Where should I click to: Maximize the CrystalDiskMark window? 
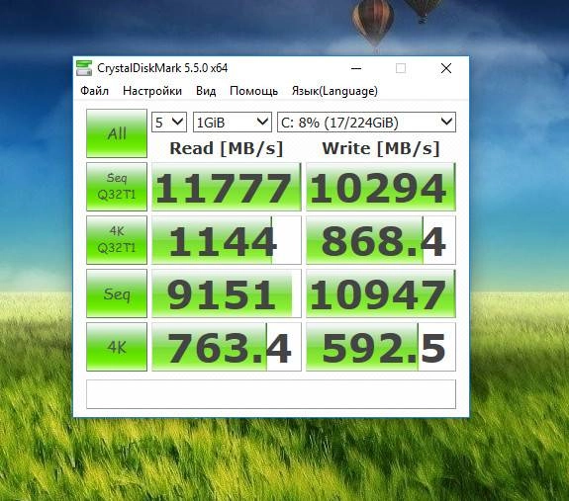pos(401,68)
